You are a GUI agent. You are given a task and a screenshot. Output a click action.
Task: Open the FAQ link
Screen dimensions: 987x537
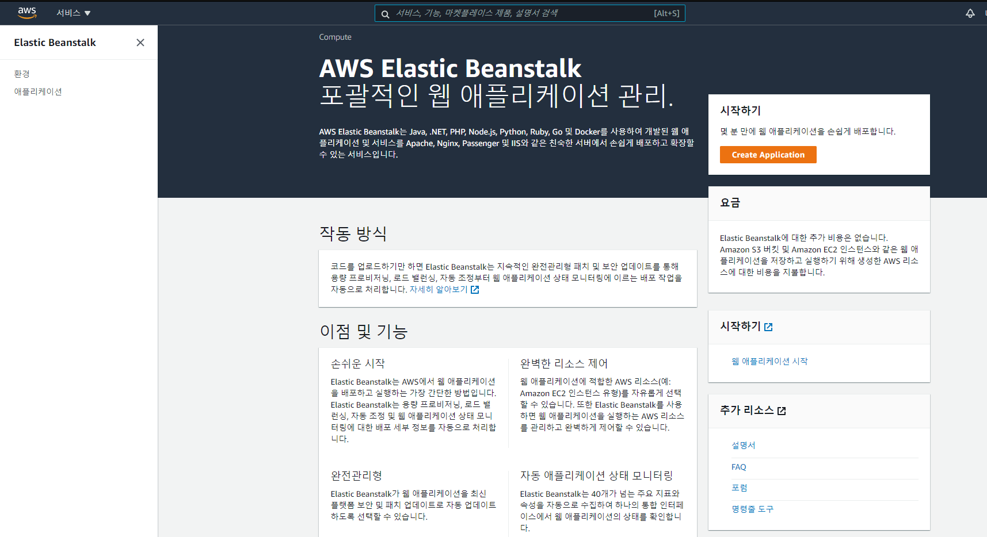pos(738,467)
